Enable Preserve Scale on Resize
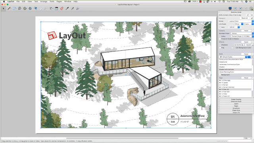The height and width of the screenshot is (143, 254). [x=220, y=39]
